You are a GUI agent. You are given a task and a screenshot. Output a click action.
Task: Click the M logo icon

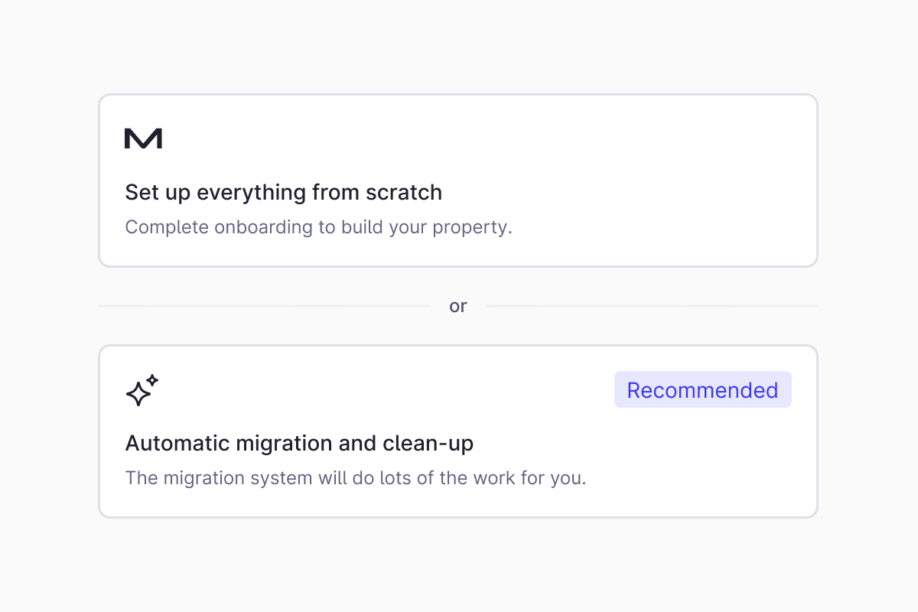[x=143, y=138]
